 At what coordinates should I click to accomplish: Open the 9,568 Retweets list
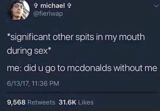(x=31, y=102)
